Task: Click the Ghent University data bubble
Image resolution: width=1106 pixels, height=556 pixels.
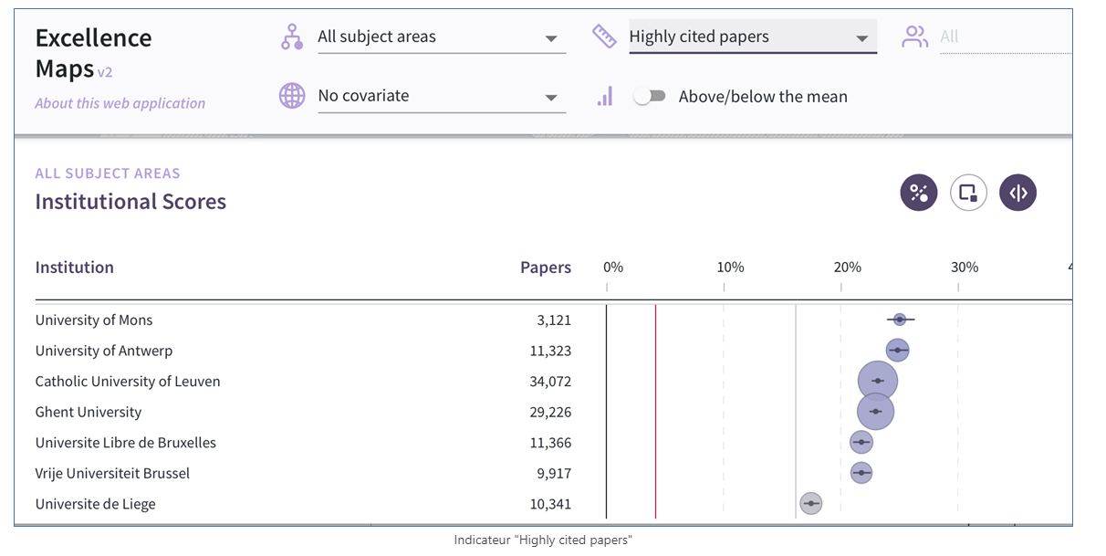Action: [x=876, y=412]
